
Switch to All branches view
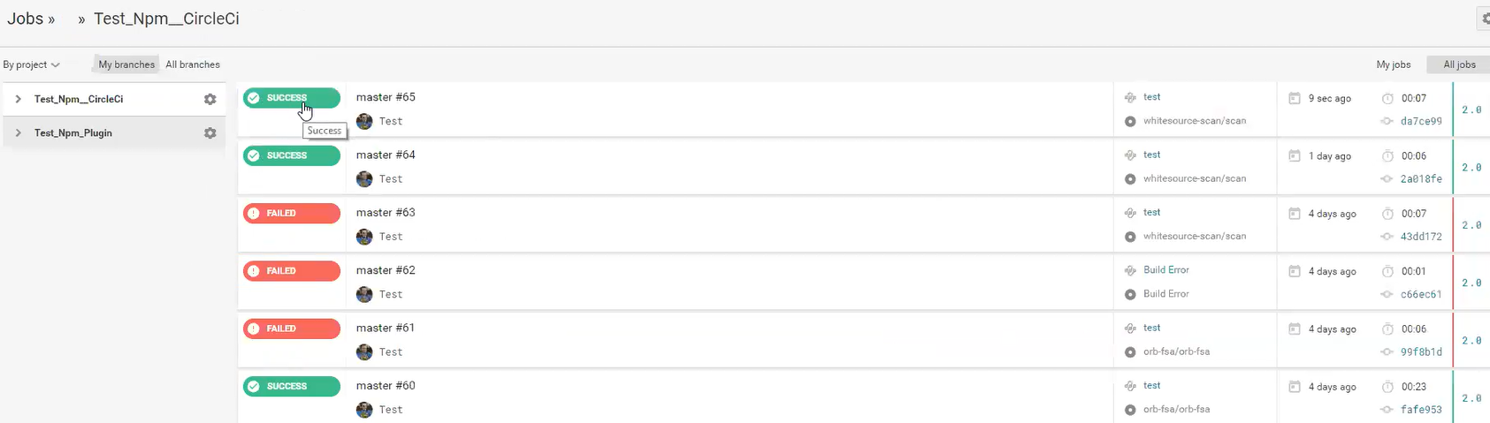pyautogui.click(x=193, y=64)
